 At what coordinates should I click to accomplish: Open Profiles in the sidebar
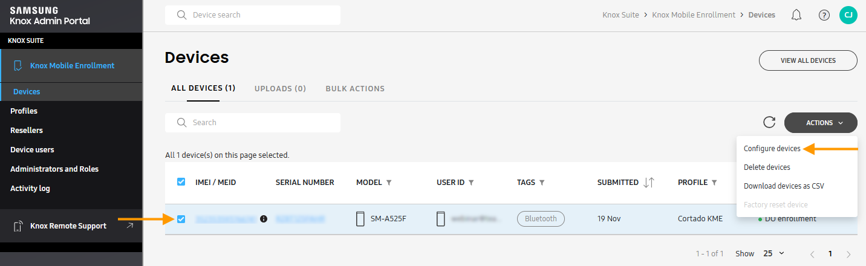click(x=24, y=111)
